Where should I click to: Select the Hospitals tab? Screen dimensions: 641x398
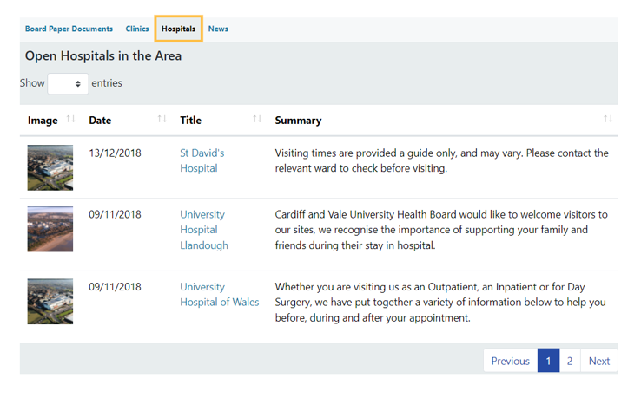tap(179, 29)
